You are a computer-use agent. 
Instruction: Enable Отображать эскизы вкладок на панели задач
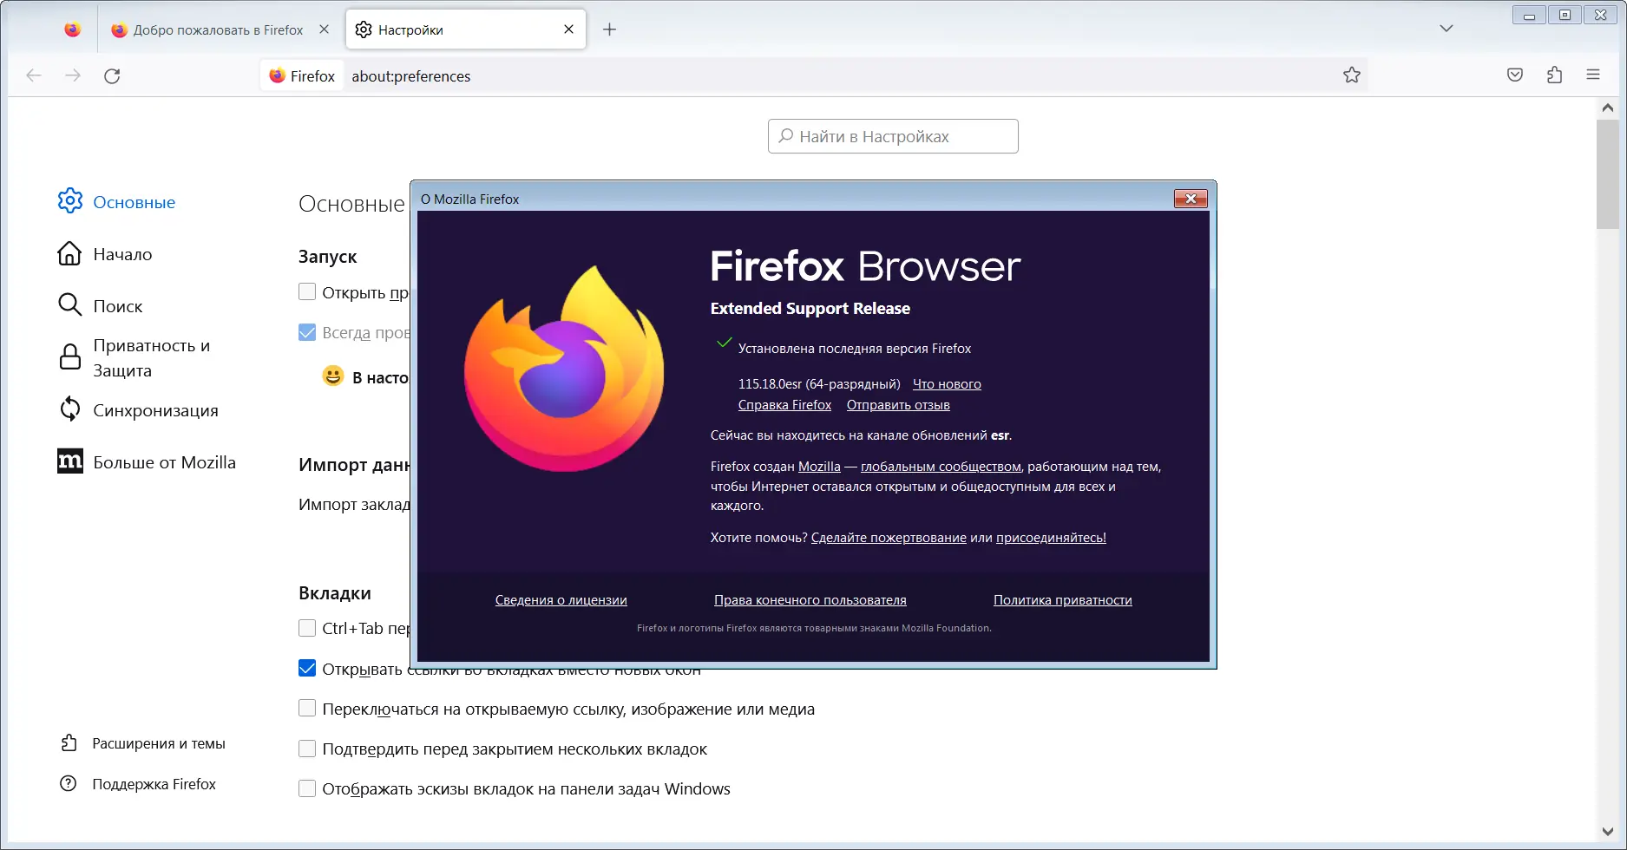pos(307,788)
